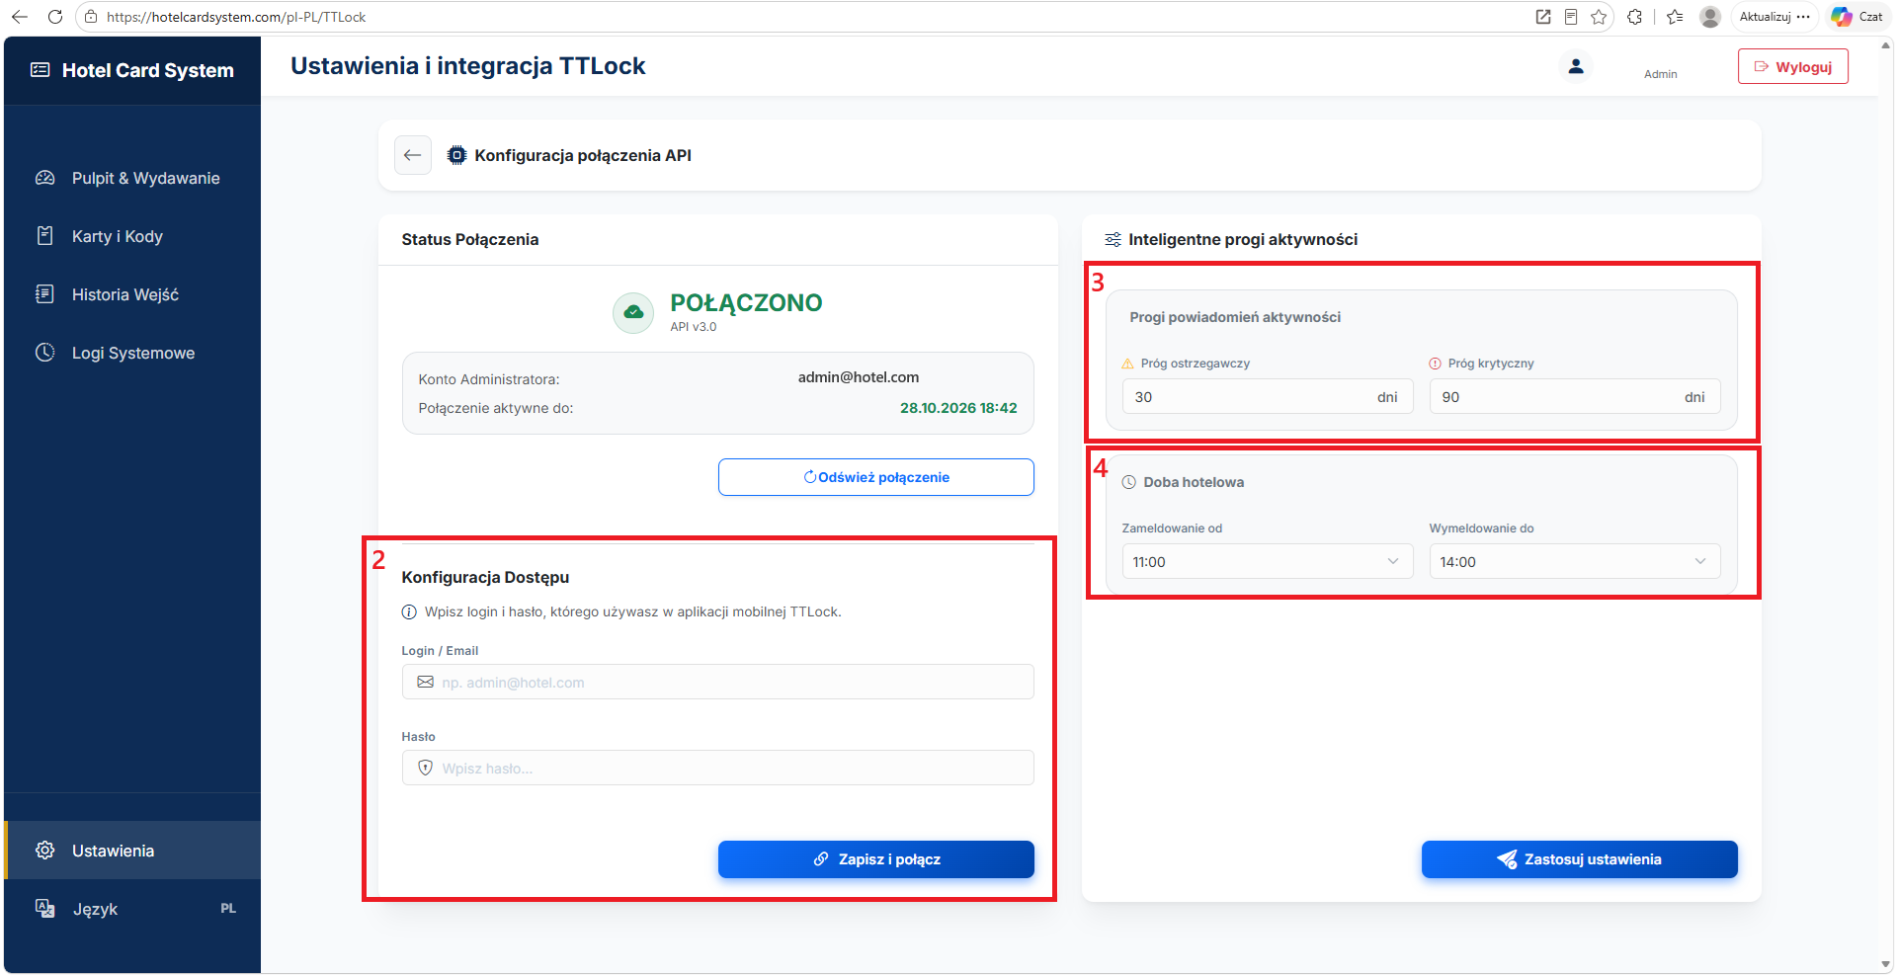Apply settings with Zastosuj ustawienia
Image resolution: width=1897 pixels, height=975 pixels.
(x=1579, y=859)
